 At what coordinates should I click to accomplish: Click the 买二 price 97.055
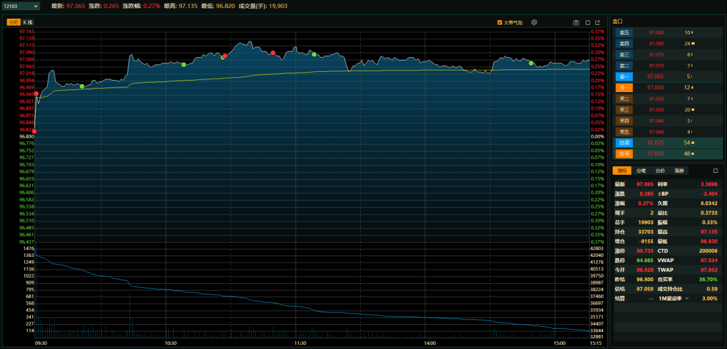pos(656,99)
